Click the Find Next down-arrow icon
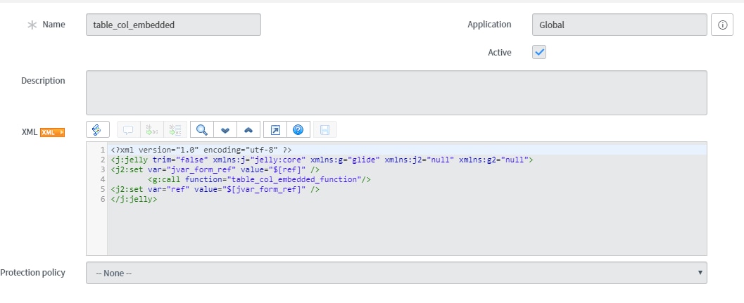This screenshot has width=744, height=303. tap(225, 129)
